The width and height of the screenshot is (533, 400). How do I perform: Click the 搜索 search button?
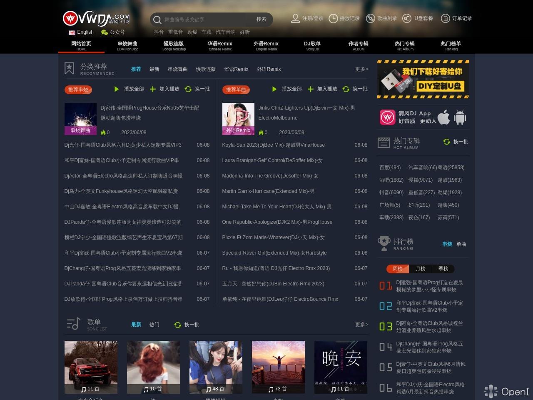click(262, 19)
